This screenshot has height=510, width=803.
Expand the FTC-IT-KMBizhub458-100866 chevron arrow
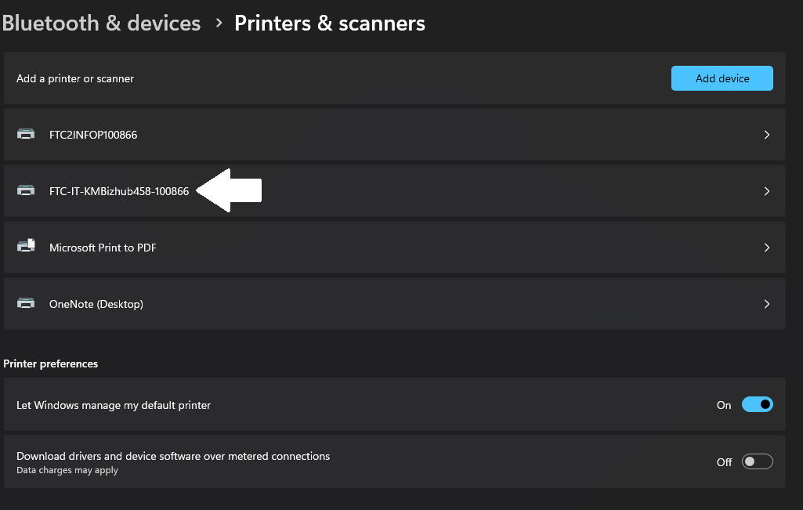click(x=767, y=191)
